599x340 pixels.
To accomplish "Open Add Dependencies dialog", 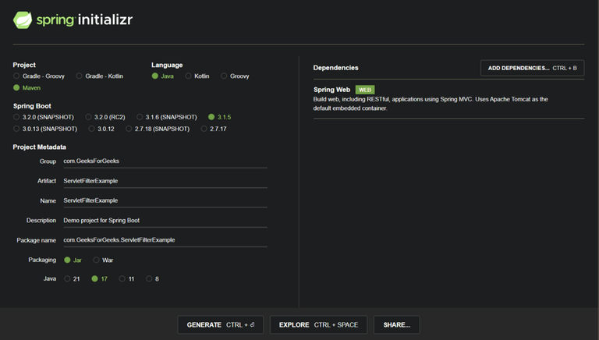I will point(532,68).
